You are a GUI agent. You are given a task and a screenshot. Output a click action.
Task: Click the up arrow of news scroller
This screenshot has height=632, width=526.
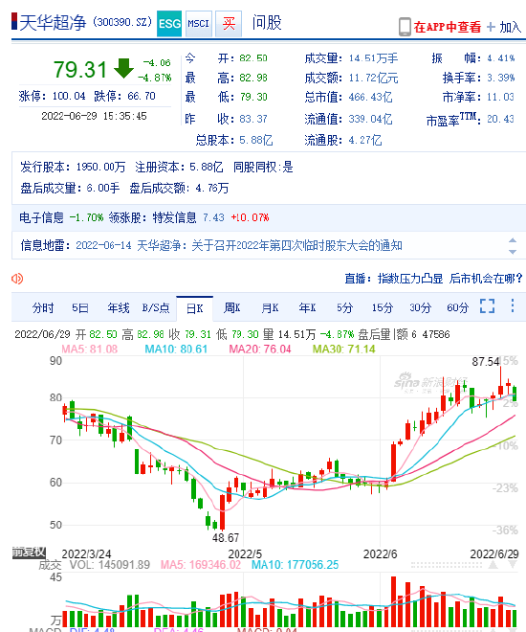tap(513, 240)
